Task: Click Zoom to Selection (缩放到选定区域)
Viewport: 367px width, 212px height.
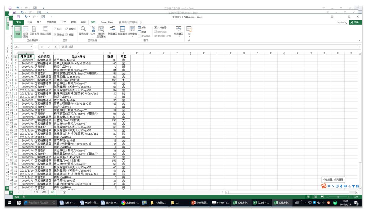Action: (x=101, y=32)
